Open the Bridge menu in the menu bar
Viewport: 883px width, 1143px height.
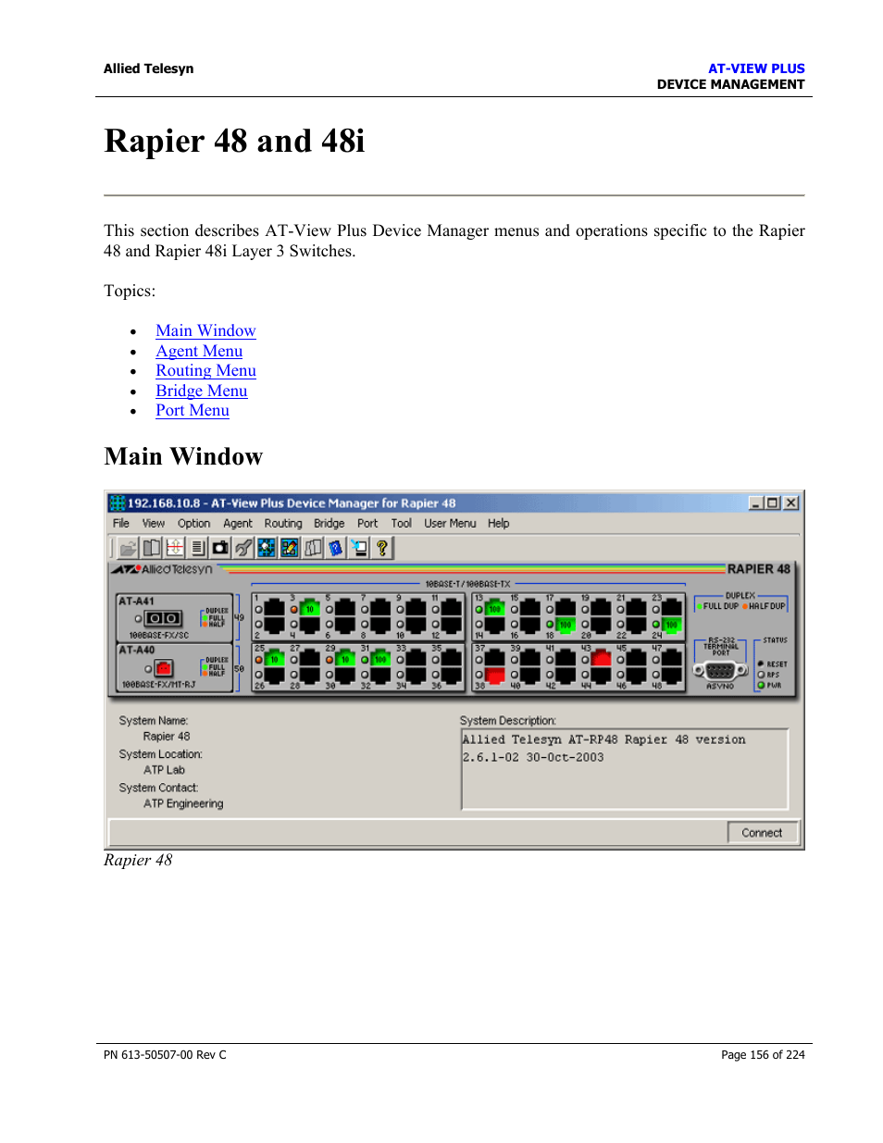point(330,523)
